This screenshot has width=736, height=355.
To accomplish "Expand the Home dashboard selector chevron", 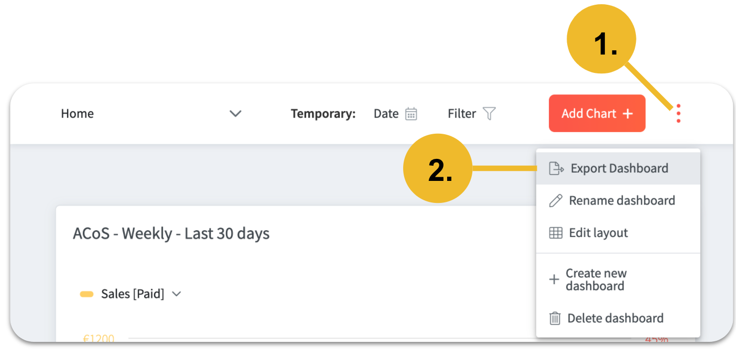I will tap(235, 114).
